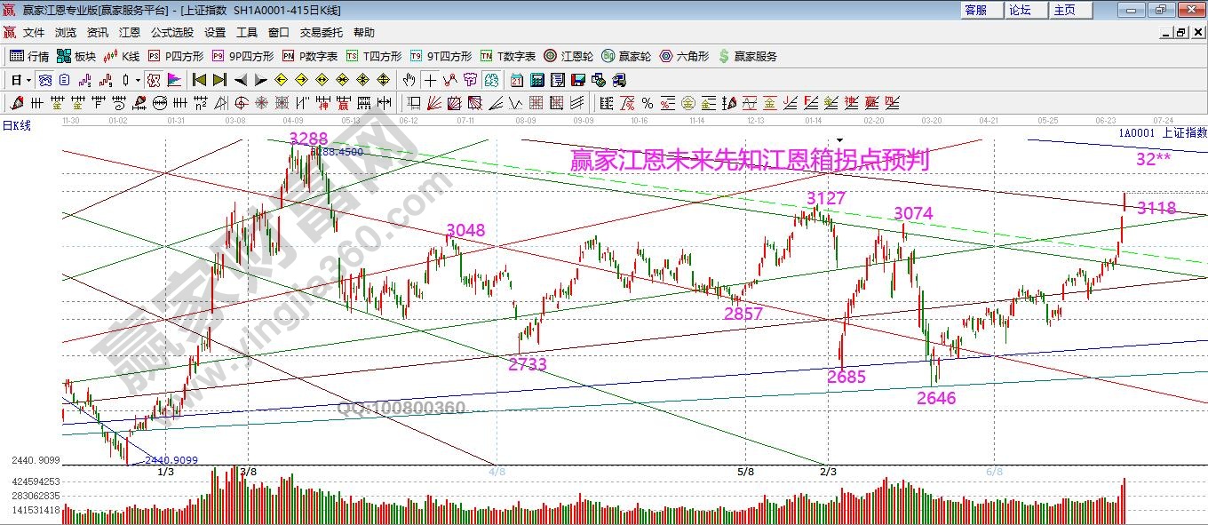Open the 江恩 menu
The height and width of the screenshot is (525, 1208).
tap(130, 33)
